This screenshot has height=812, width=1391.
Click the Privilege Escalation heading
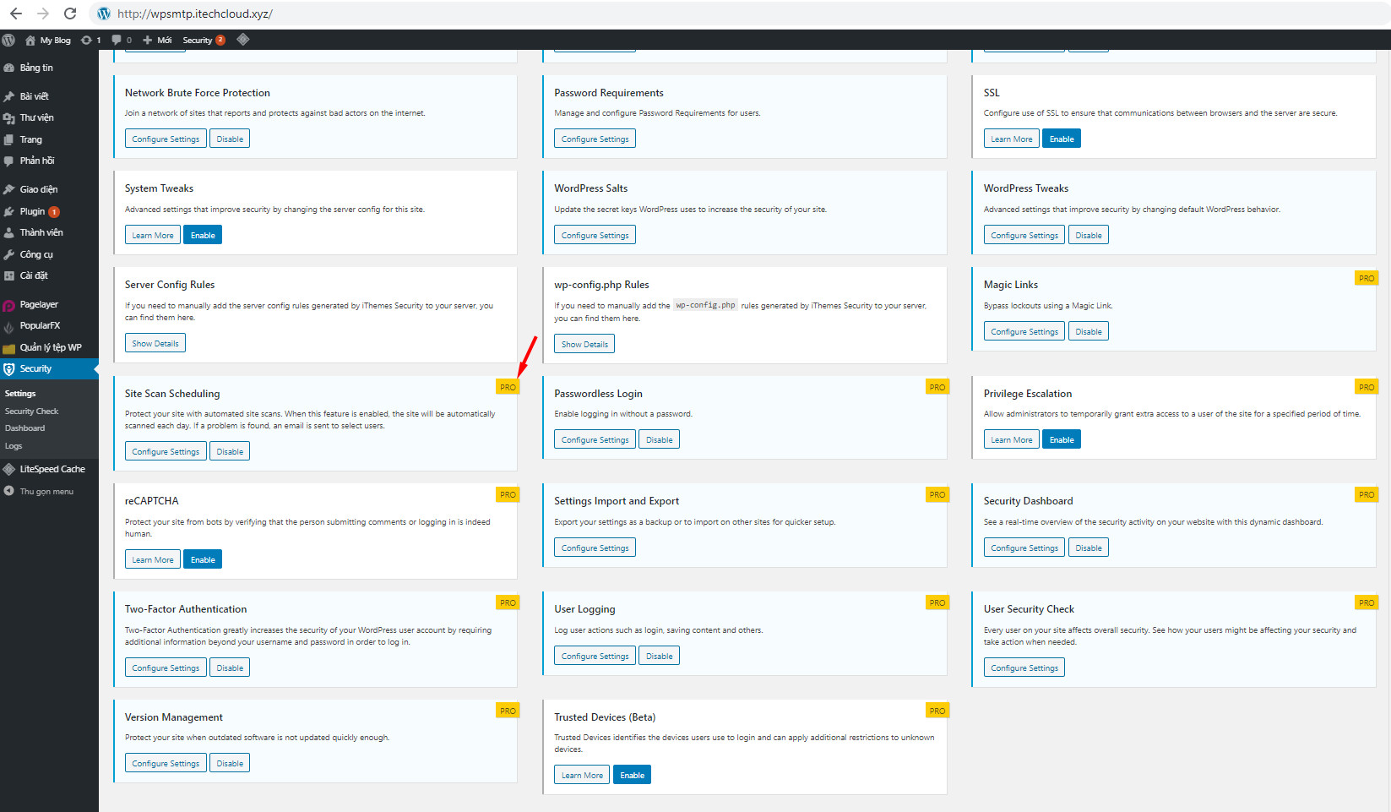coord(1028,394)
